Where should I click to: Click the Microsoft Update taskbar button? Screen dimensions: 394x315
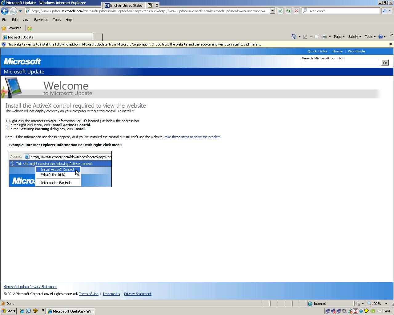[70, 311]
